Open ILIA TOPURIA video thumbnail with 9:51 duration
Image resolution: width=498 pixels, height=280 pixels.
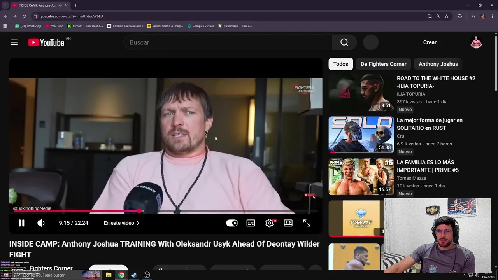click(361, 93)
